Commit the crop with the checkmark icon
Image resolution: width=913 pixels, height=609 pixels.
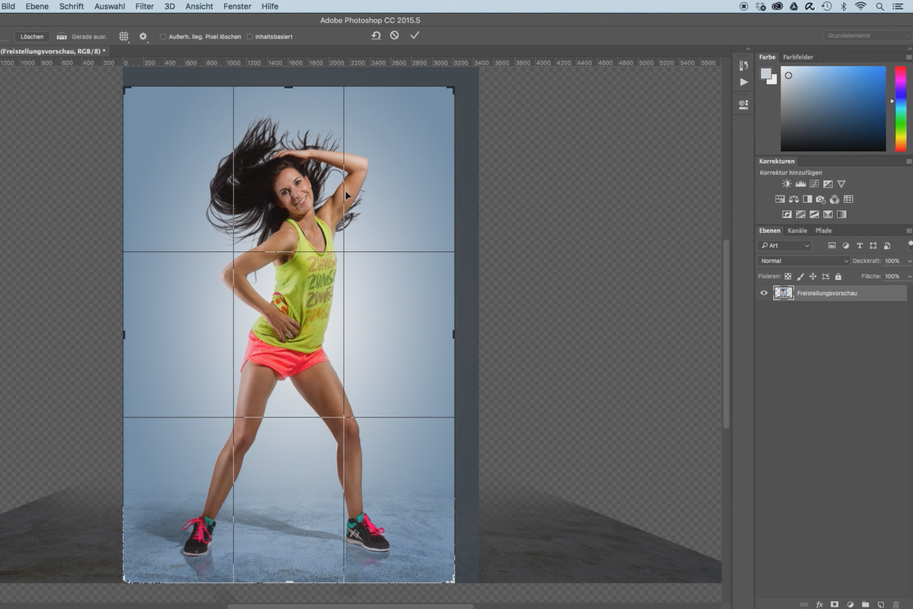coord(415,36)
